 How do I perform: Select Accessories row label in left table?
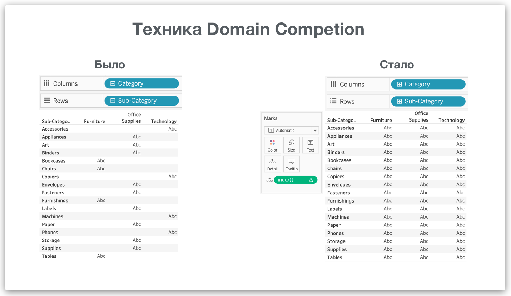pyautogui.click(x=55, y=129)
